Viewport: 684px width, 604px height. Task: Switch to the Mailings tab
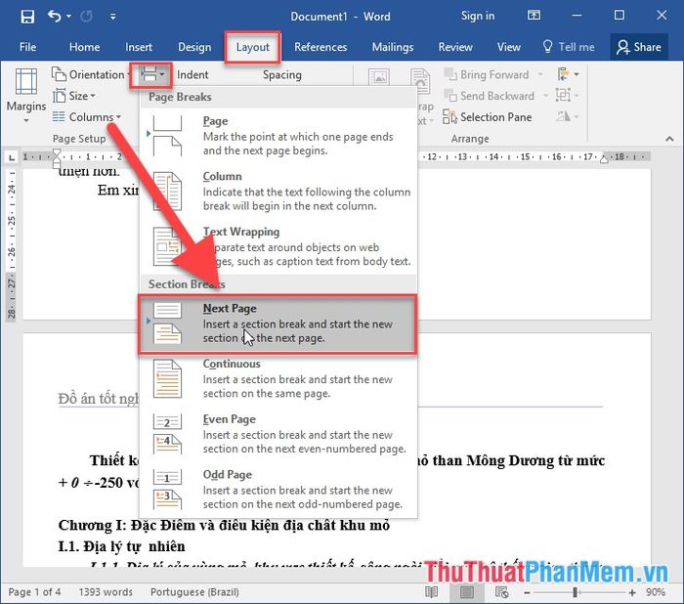point(393,47)
